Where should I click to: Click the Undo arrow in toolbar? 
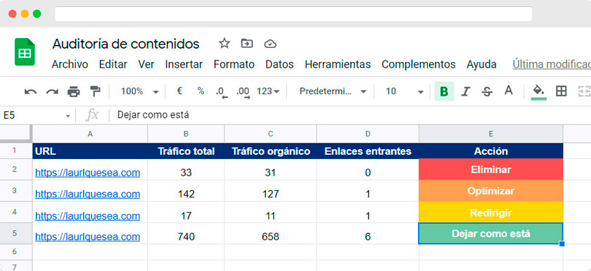pyautogui.click(x=30, y=92)
